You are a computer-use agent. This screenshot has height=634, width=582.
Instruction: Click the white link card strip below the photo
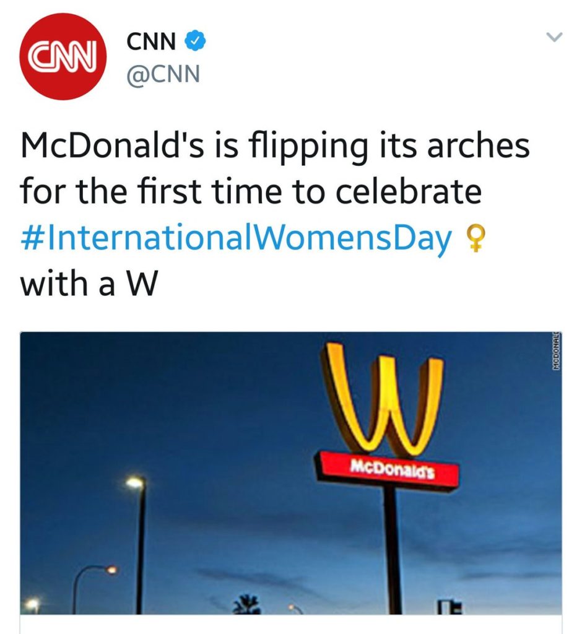click(x=291, y=624)
